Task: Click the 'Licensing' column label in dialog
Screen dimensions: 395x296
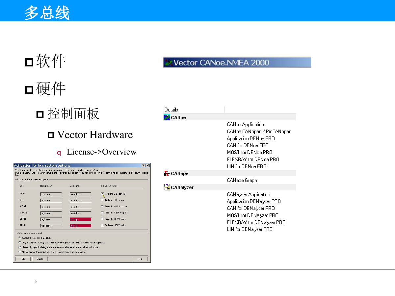Action: coord(75,186)
